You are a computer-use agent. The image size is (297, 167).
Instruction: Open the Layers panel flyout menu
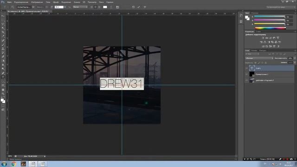[x=295, y=51]
